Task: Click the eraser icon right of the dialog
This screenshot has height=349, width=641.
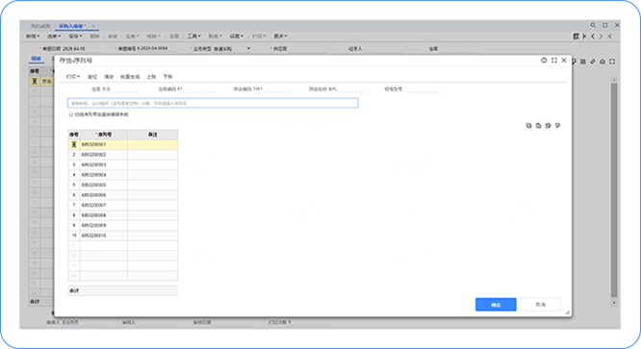Action: (593, 62)
